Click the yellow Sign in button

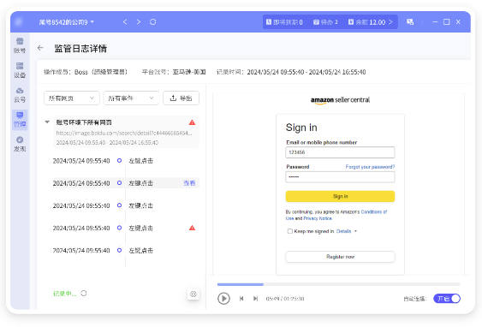(340, 196)
